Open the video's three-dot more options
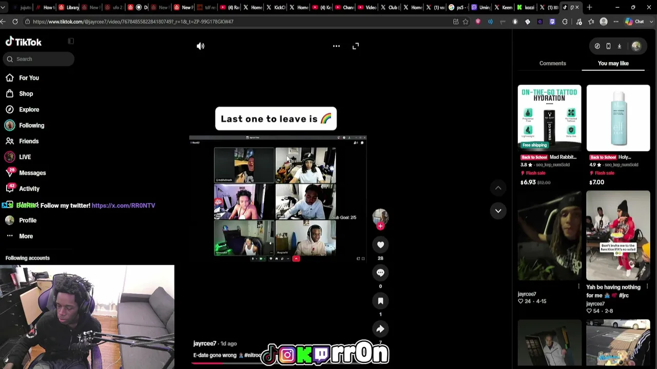Image resolution: width=657 pixels, height=369 pixels. tap(336, 46)
